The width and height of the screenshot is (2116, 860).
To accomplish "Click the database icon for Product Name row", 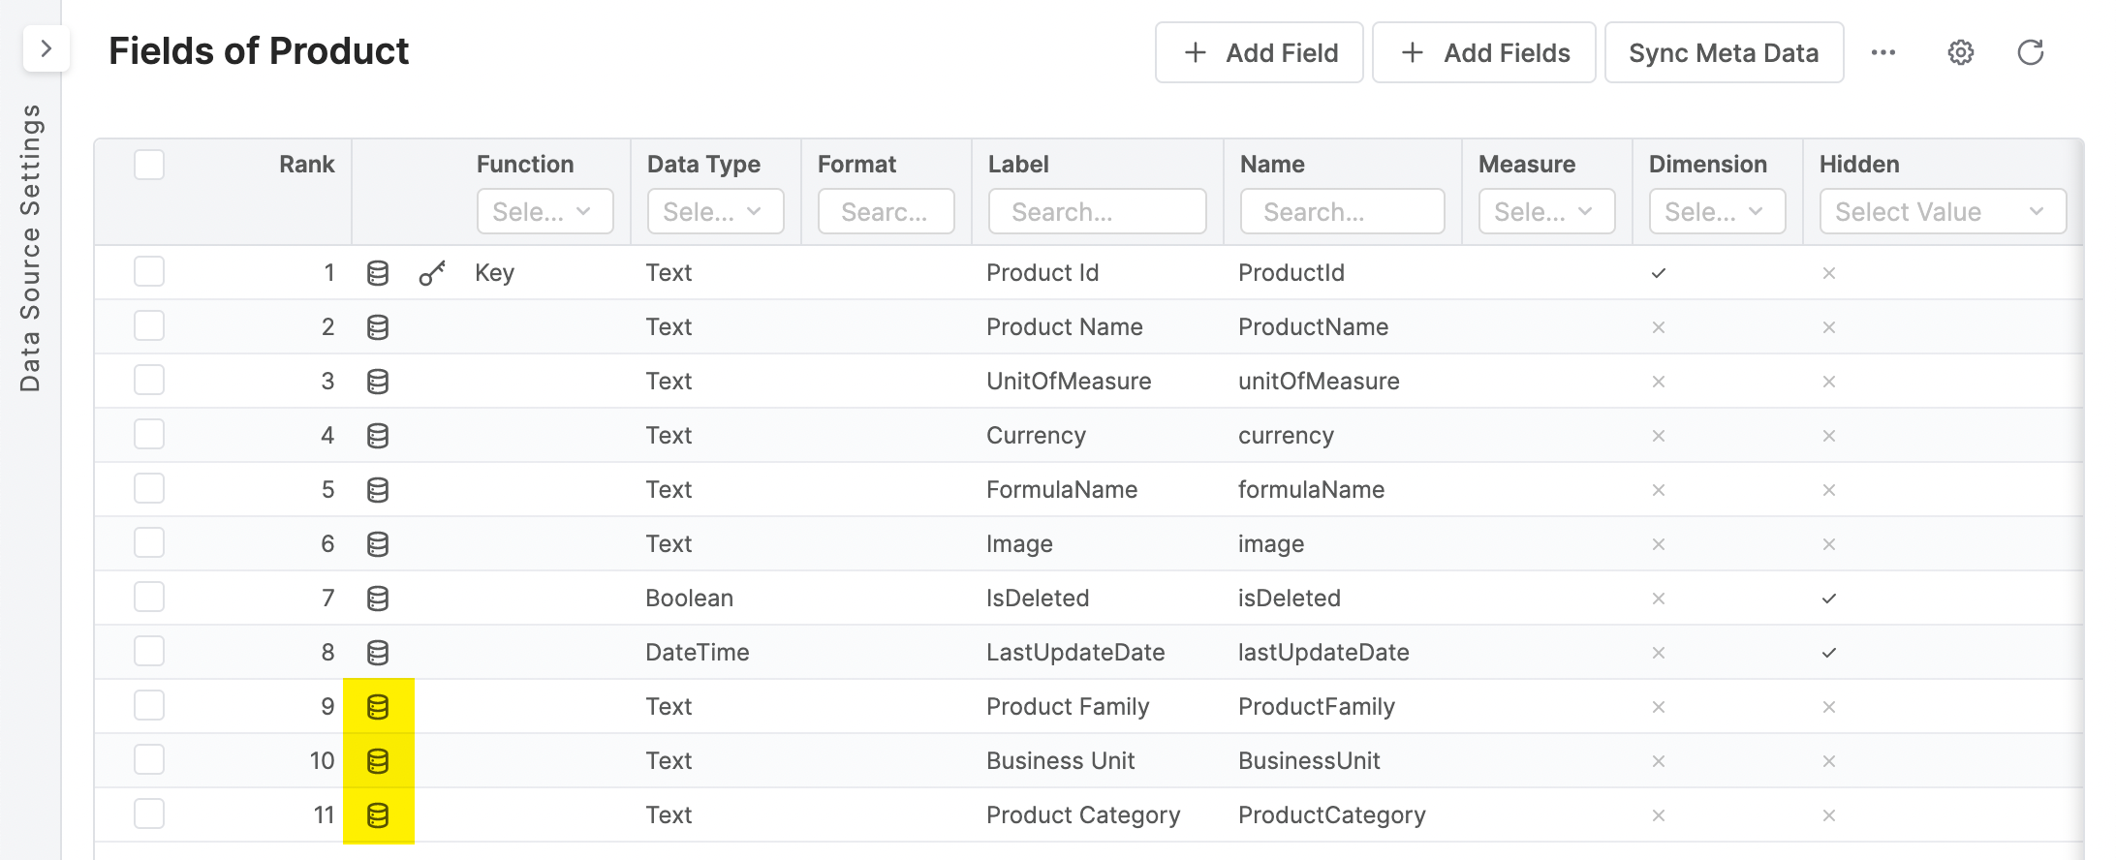I will point(378,327).
